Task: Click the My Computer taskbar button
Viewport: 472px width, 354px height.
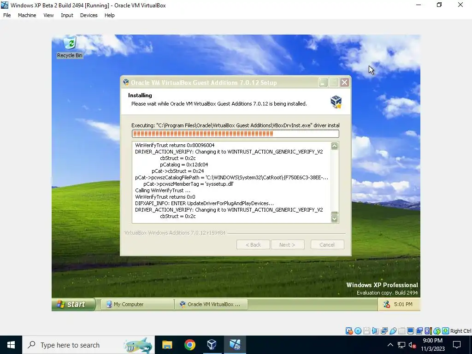Action: [x=137, y=304]
